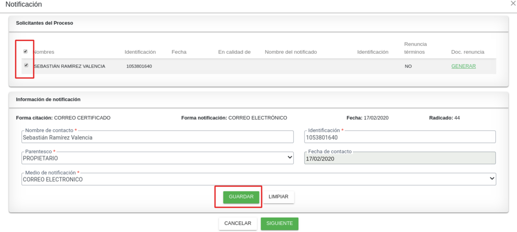517x232 pixels.
Task: Proceed with the SIGUIENTE button
Action: 280,223
